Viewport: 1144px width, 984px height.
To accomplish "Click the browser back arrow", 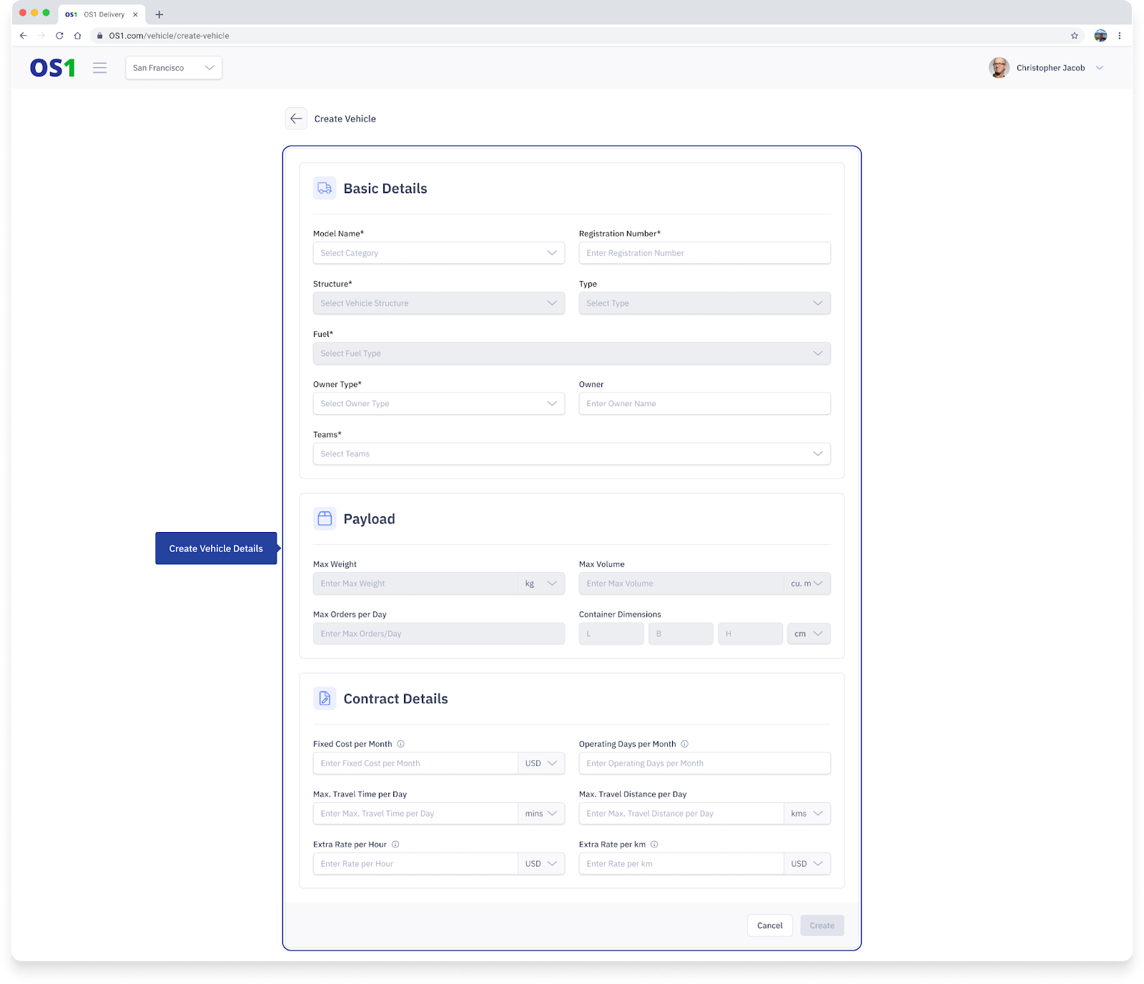I will [x=24, y=36].
